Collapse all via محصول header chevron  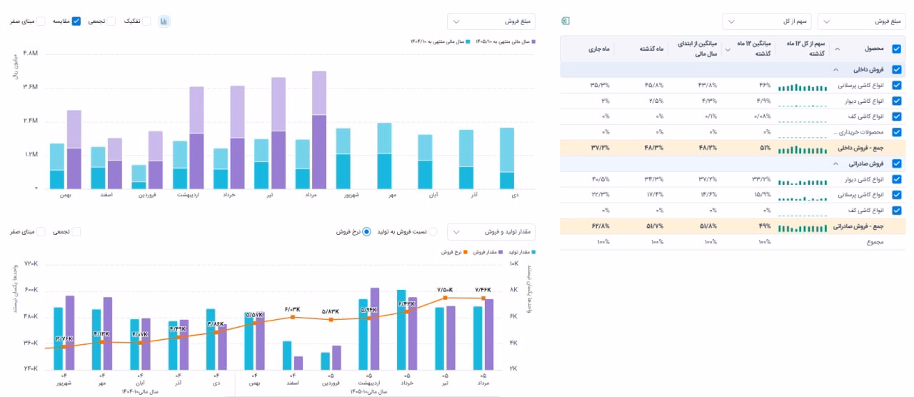coord(838,49)
